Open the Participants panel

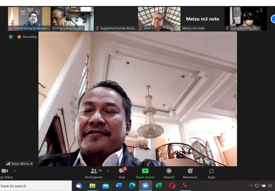[94, 173]
